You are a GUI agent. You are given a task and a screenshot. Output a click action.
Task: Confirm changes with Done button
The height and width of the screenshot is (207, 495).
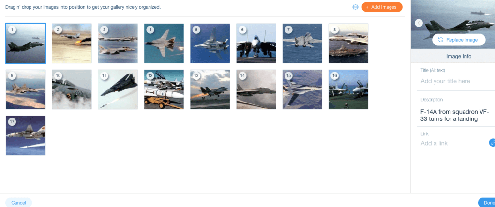488,203
